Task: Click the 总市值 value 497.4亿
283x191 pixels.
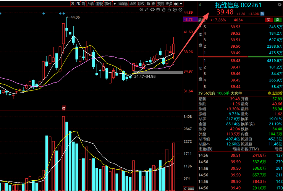Action: click(x=233, y=139)
